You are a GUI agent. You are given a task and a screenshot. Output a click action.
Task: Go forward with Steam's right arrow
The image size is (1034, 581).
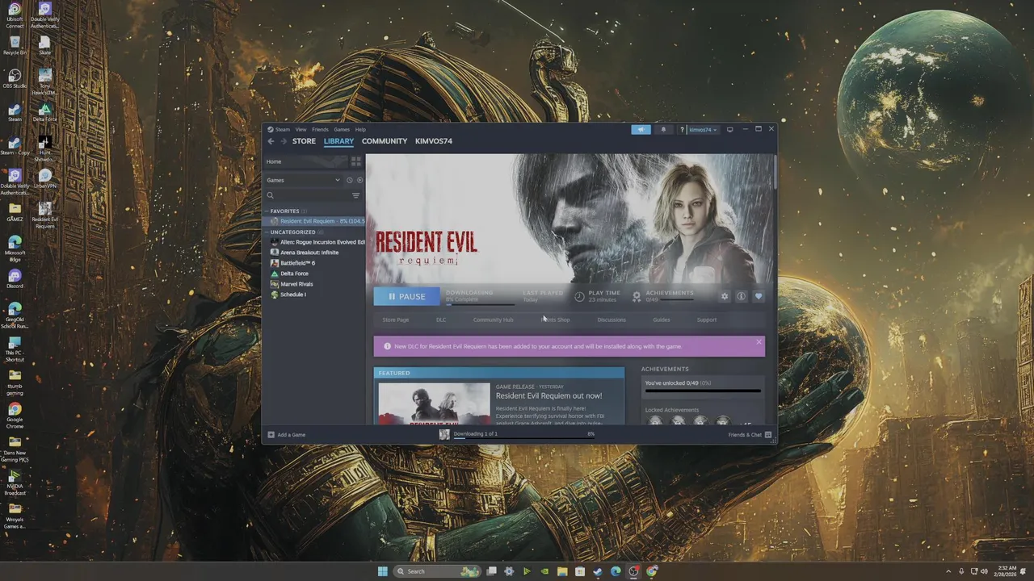pos(283,141)
